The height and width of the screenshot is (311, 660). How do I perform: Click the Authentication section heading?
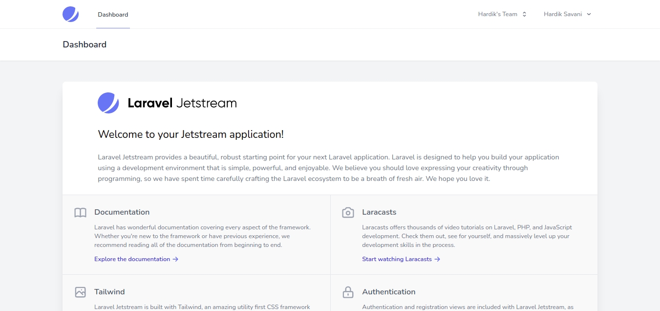coord(388,292)
